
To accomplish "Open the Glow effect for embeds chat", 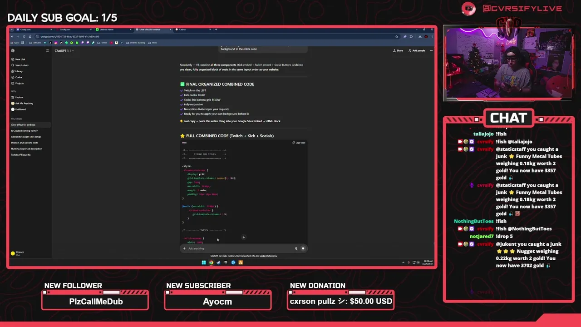I will click(30, 124).
